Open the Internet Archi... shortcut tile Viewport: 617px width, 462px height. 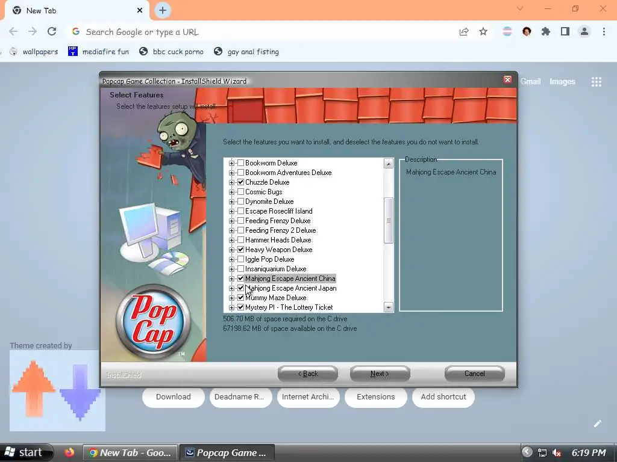pyautogui.click(x=308, y=397)
